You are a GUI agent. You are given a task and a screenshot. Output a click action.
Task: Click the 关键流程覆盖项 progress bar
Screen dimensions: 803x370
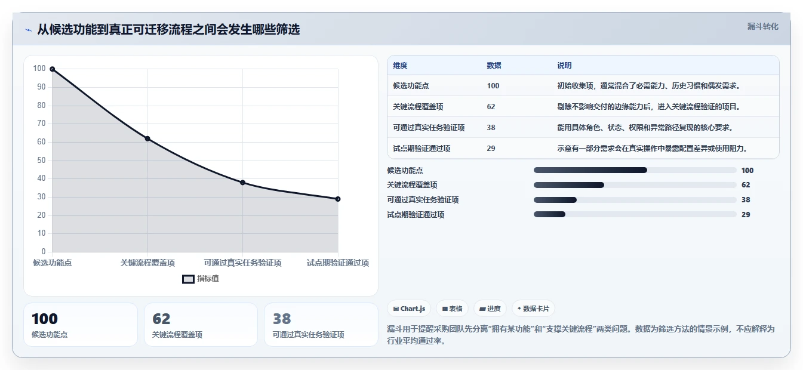pyautogui.click(x=635, y=185)
